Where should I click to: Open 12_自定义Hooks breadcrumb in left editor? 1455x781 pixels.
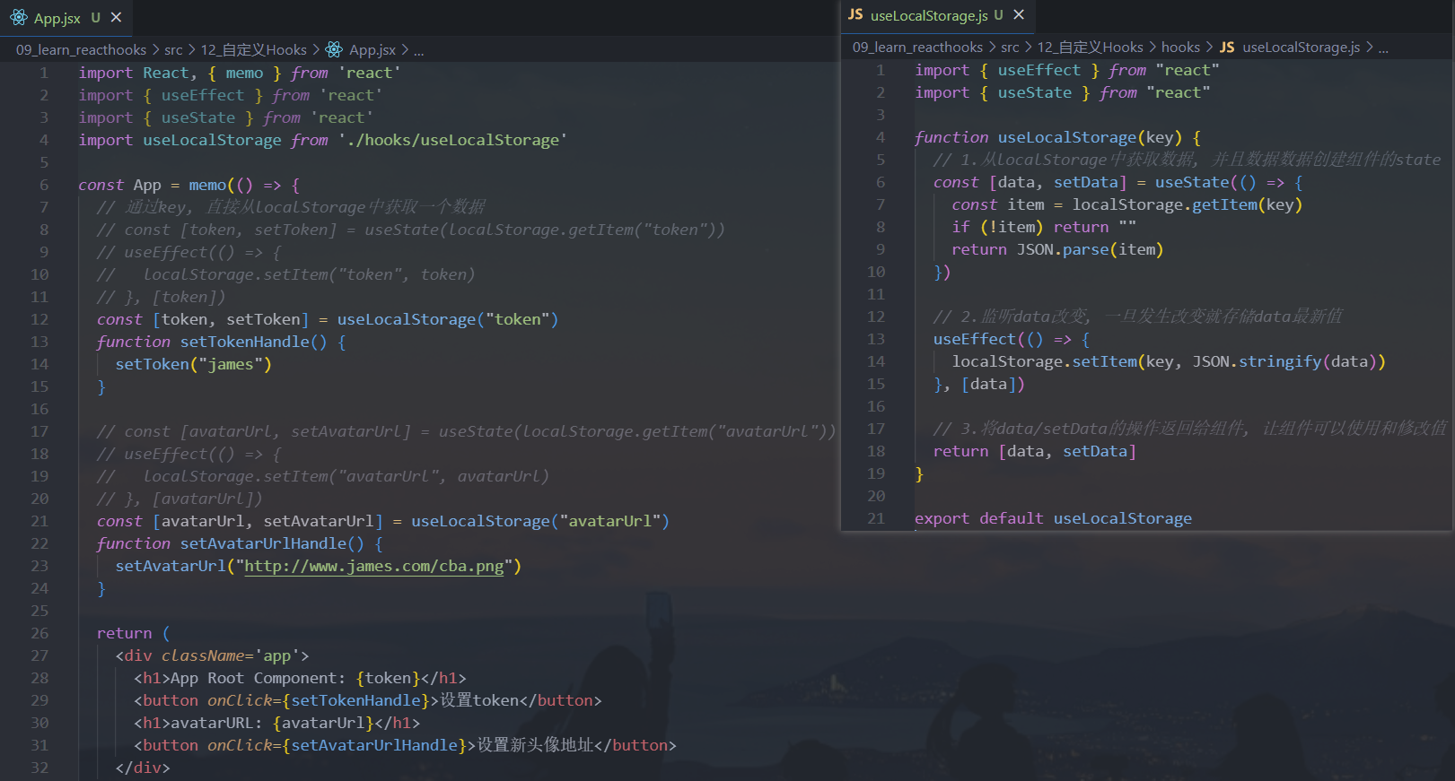pos(253,50)
